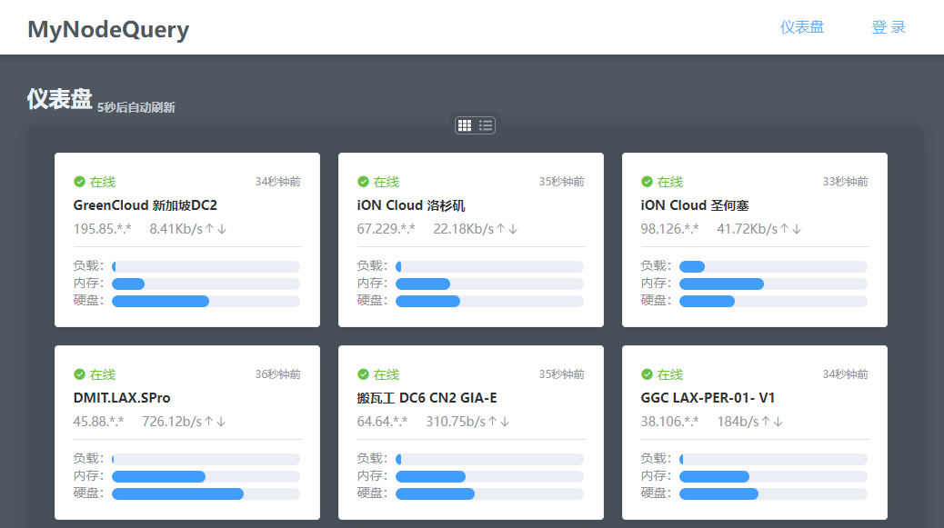
Task: Click download arrow icon on DMIT.LAX.SPro card
Action: [x=221, y=422]
